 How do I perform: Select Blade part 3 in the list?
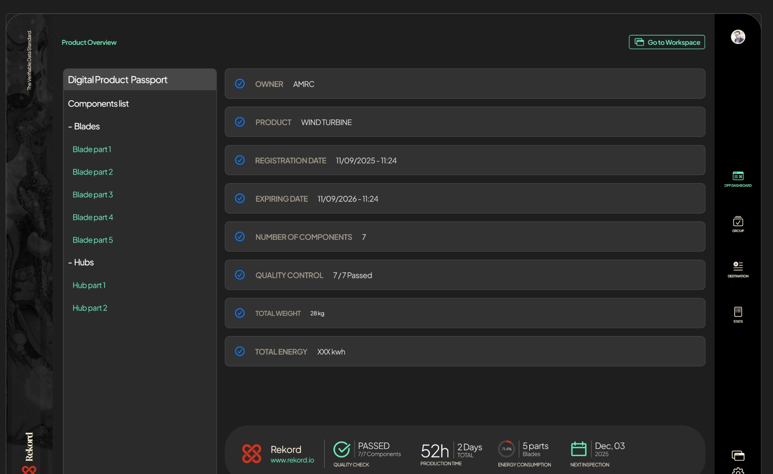coord(93,195)
